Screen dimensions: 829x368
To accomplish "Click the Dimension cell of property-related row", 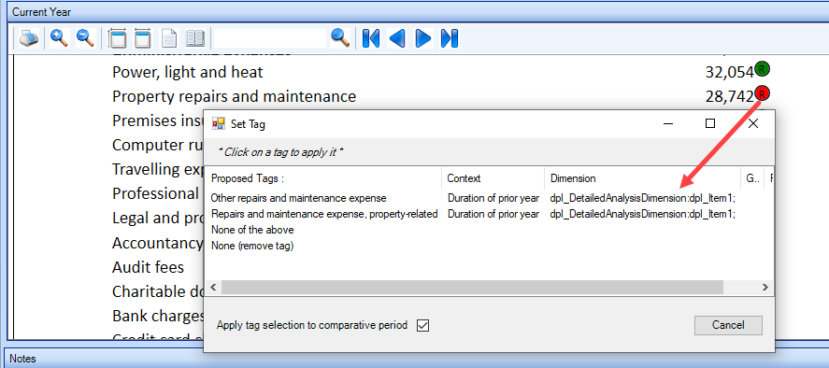I will 643,214.
